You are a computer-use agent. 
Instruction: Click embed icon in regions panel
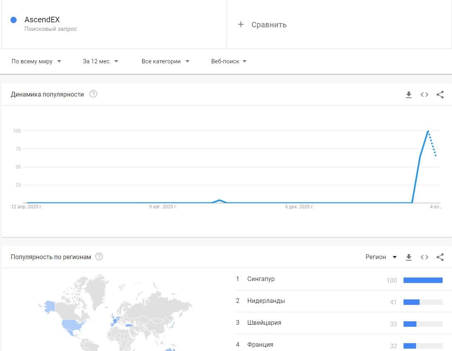click(x=424, y=257)
